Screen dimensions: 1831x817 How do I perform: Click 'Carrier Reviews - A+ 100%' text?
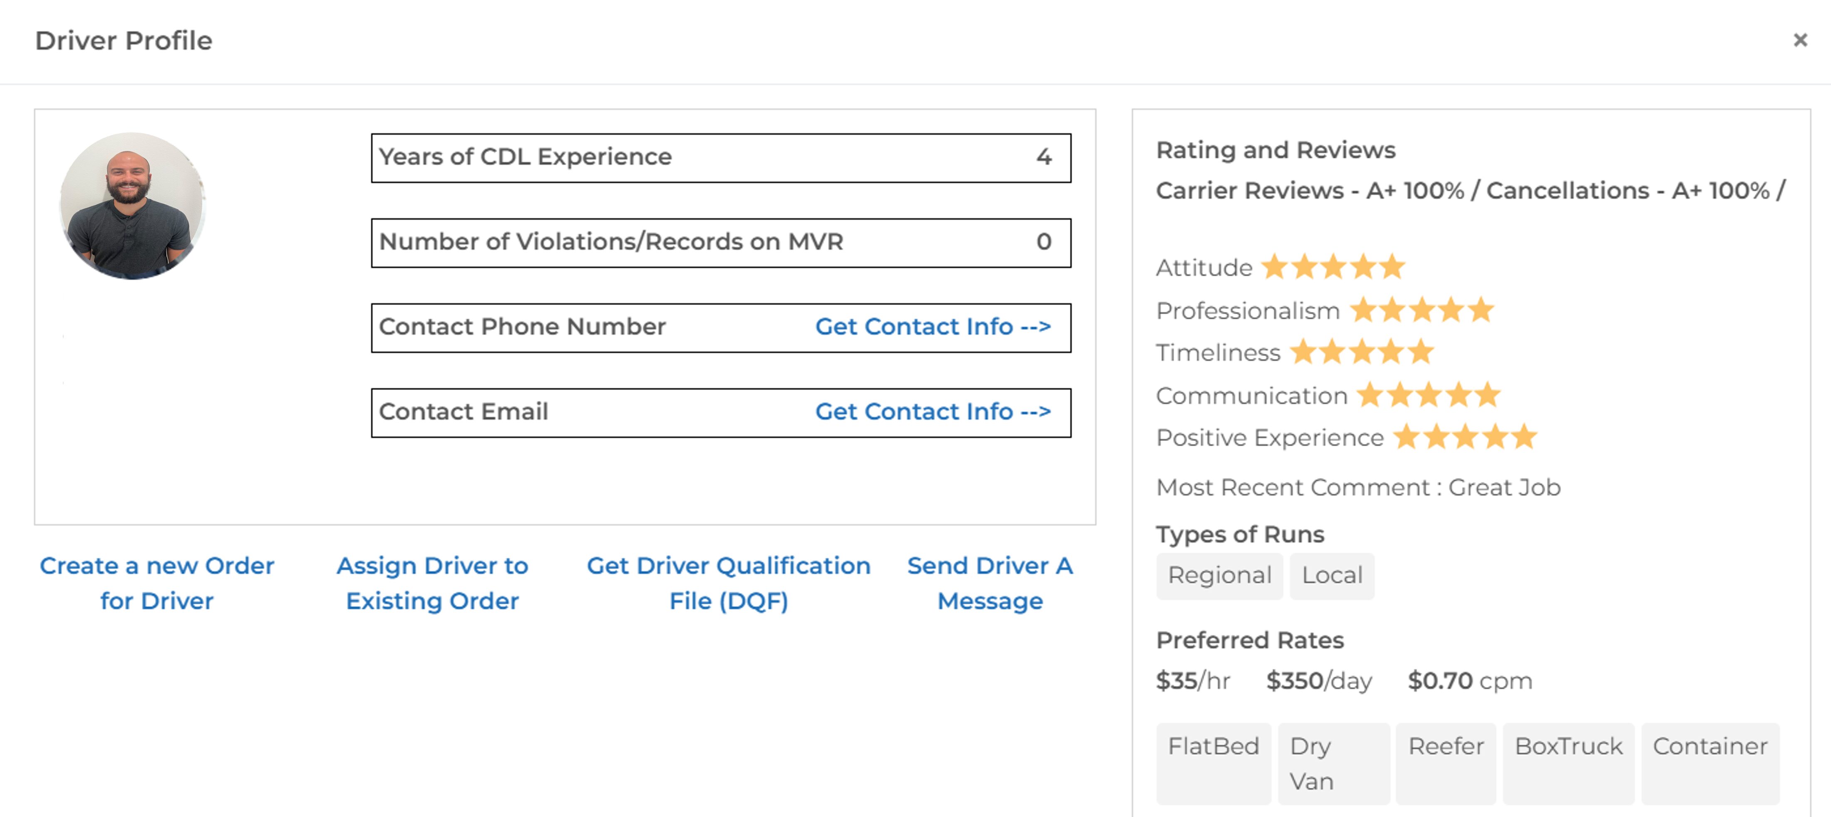(1310, 191)
